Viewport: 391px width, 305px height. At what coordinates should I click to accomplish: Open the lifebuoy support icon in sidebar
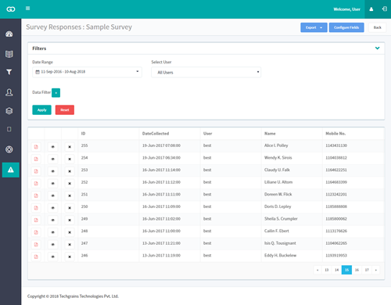coord(9,149)
